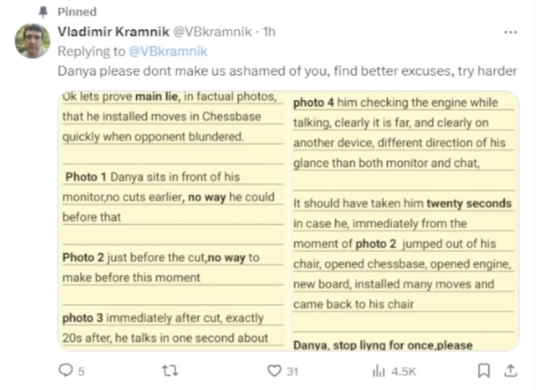Click the @VBkramnik link in Replying to
Image resolution: width=538 pixels, height=390 pixels.
pyautogui.click(x=168, y=51)
